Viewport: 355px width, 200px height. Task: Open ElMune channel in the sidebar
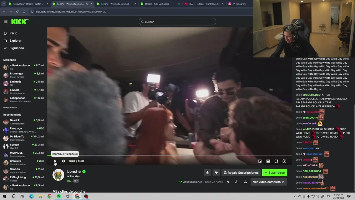(x=24, y=91)
